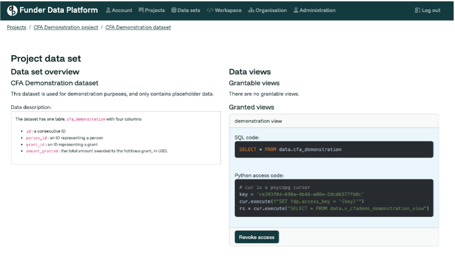
Task: Navigate to Projects breadcrumb link
Action: tap(16, 27)
